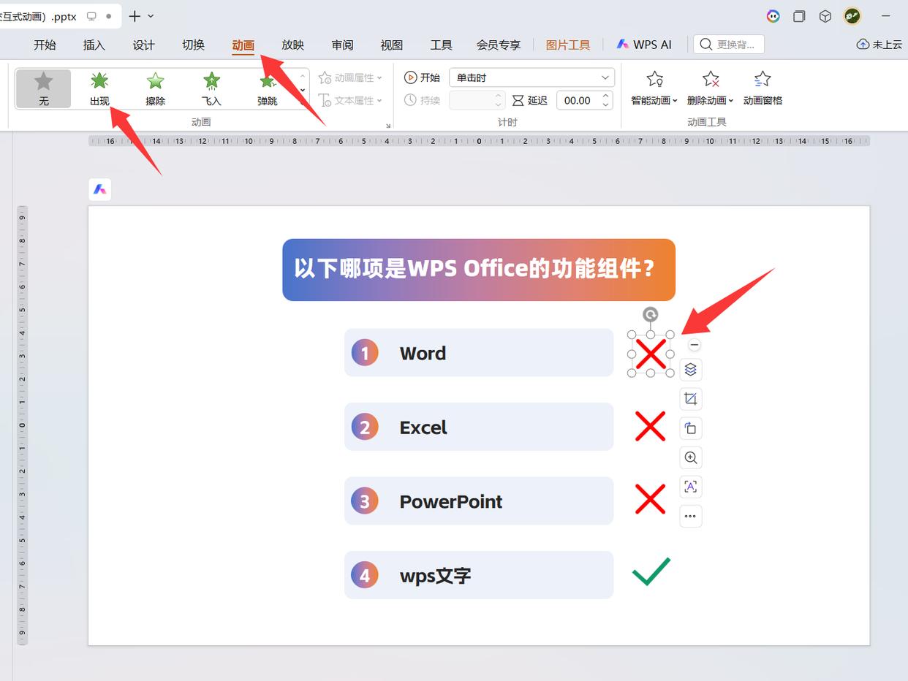Open the 智能动画 dropdown menu
Screen dimensions: 908x681
point(654,88)
